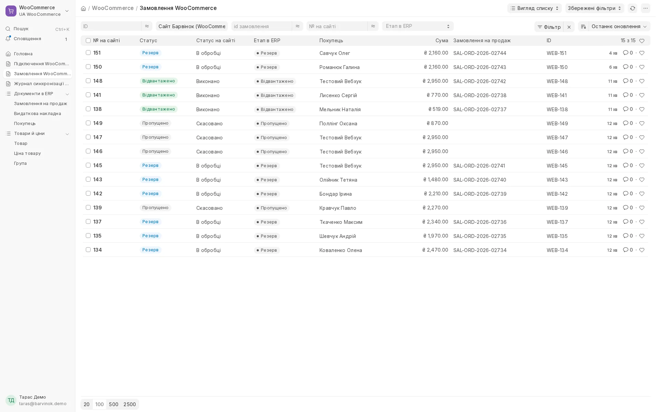Open Збережені фільтри dropdown
The height and width of the screenshot is (412, 659).
594,8
